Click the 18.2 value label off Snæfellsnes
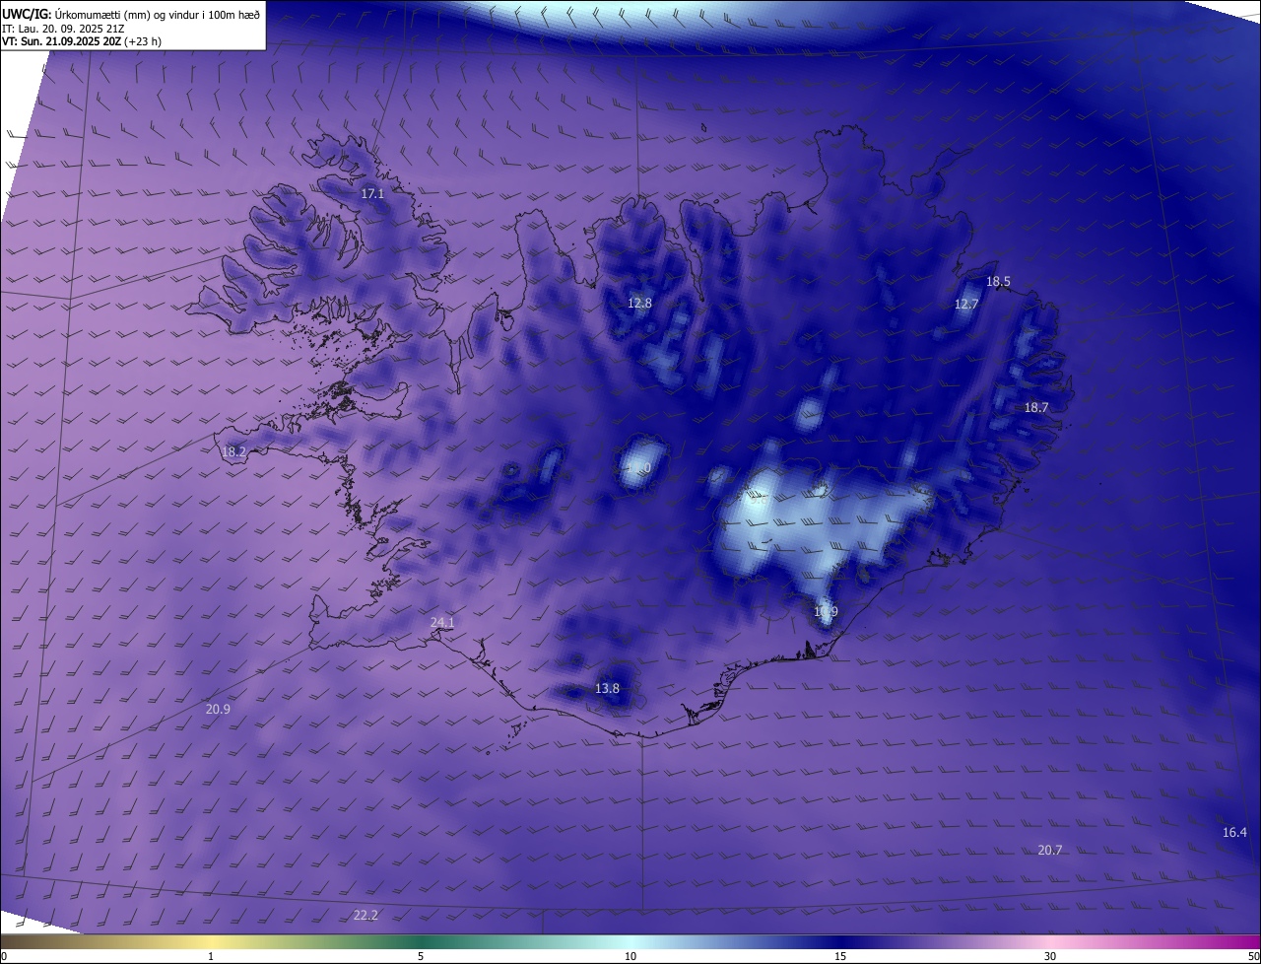Image resolution: width=1261 pixels, height=964 pixels. 233,452
